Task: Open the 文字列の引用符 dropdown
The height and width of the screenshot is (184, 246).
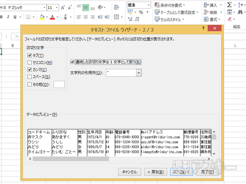Action: click(x=139, y=73)
